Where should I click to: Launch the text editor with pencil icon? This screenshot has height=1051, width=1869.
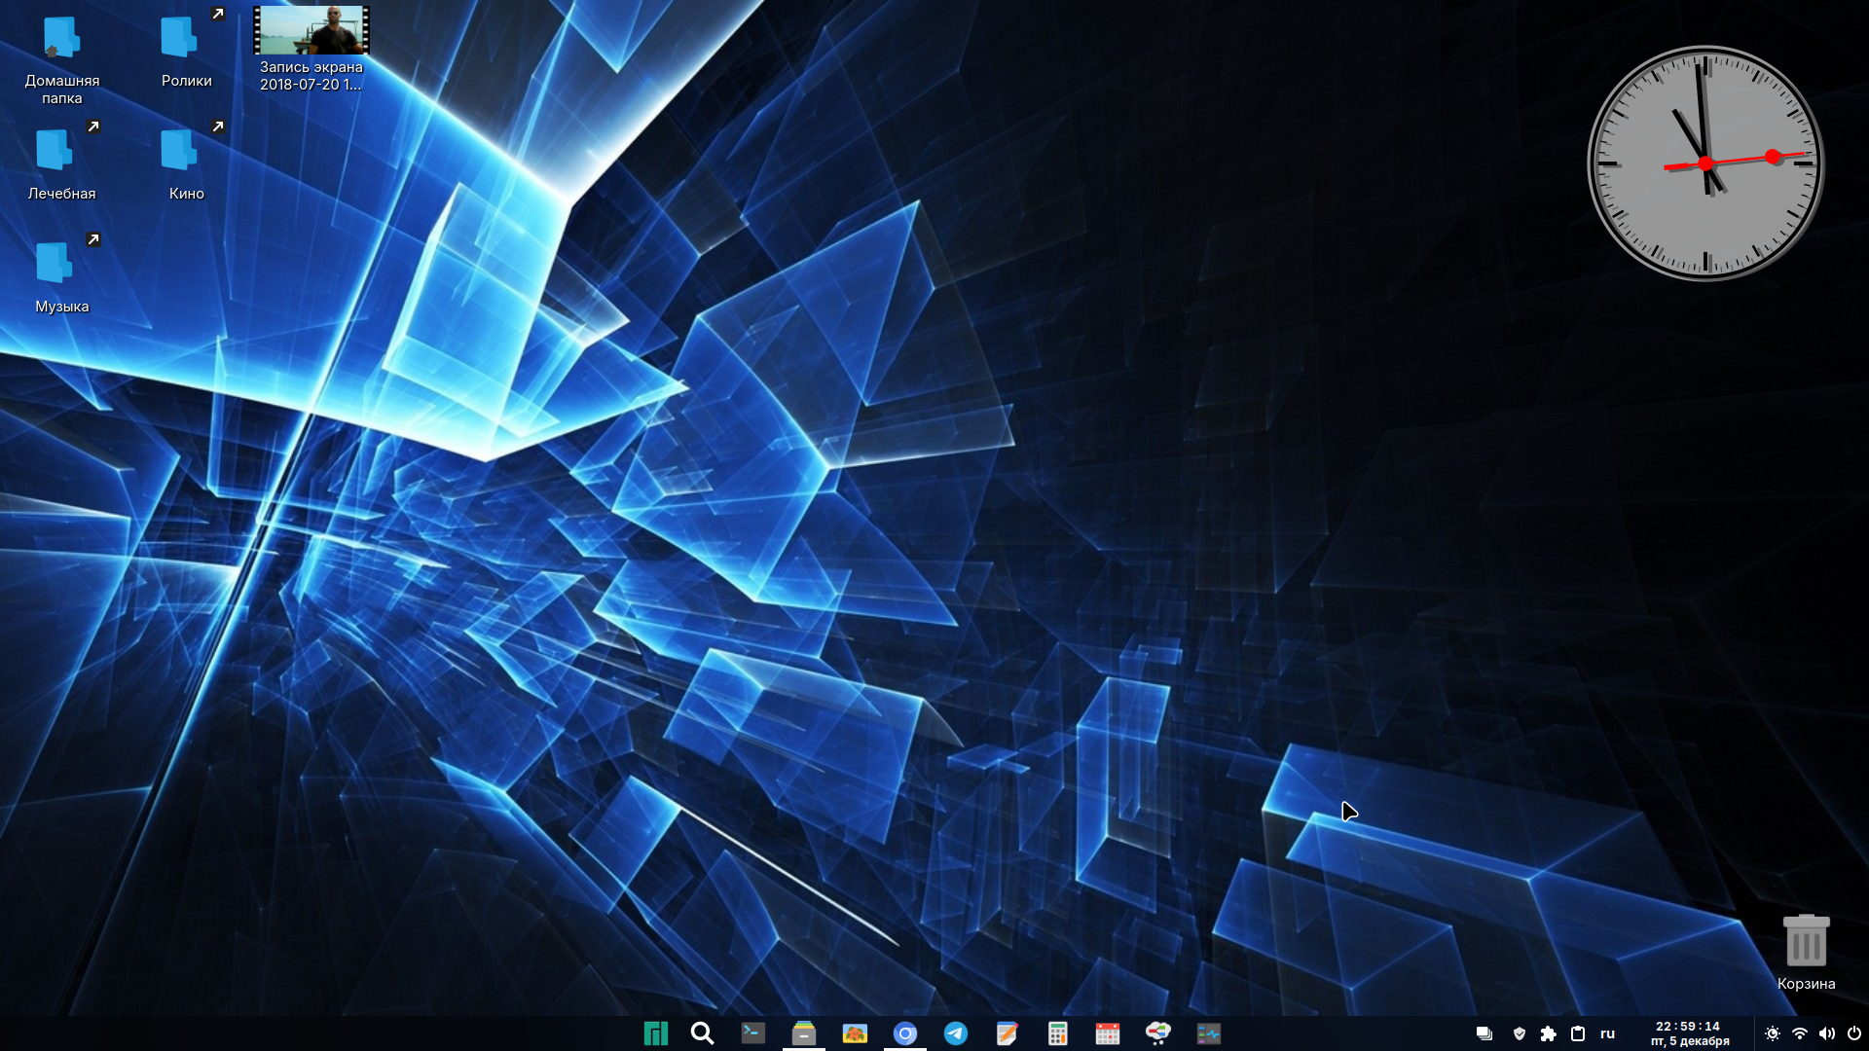[1007, 1033]
